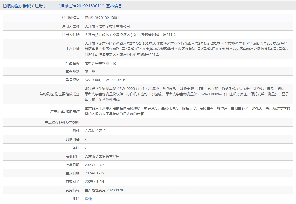Click the 注册人名称 label
This screenshot has height=204, width=296.
(71, 26)
